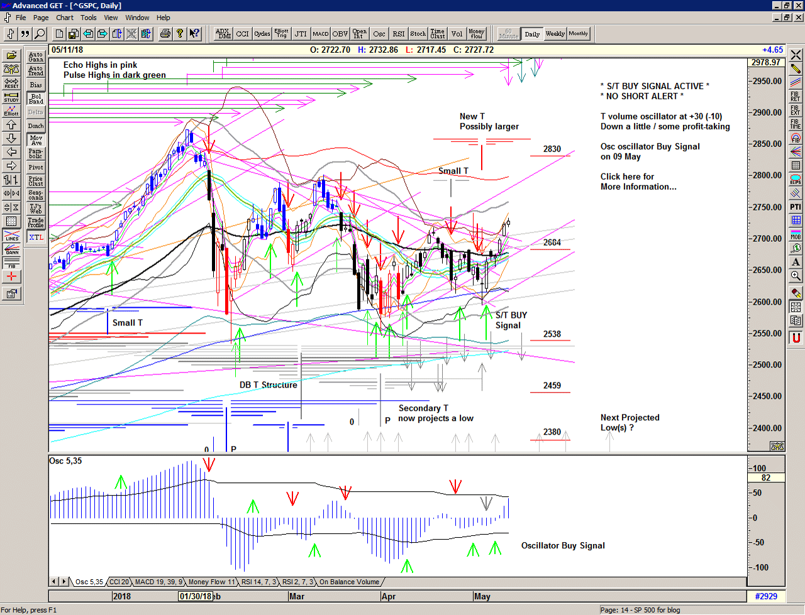Image resolution: width=805 pixels, height=615 pixels.
Task: Choose the Ellipse drawing tool
Action: coord(796,179)
